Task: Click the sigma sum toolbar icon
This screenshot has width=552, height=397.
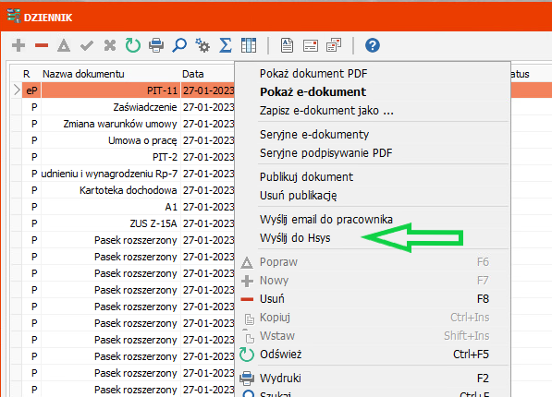Action: [x=226, y=45]
